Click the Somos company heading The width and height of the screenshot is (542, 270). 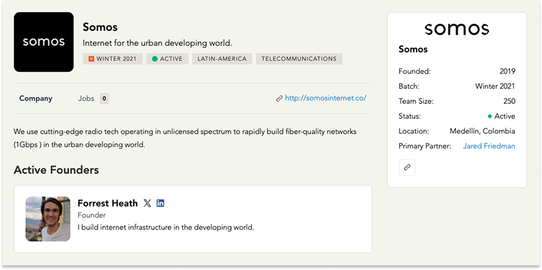click(100, 27)
